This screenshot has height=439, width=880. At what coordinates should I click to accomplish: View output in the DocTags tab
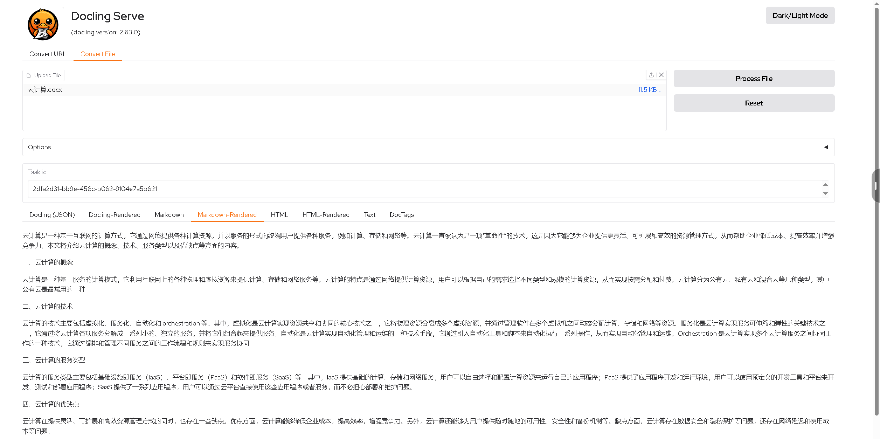click(x=402, y=214)
